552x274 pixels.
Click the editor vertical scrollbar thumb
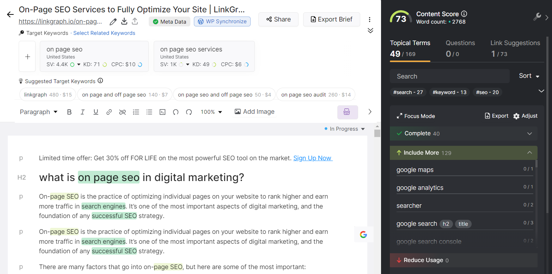378,133
